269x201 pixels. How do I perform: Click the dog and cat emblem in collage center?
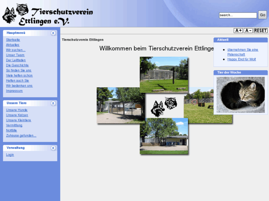click(x=164, y=107)
